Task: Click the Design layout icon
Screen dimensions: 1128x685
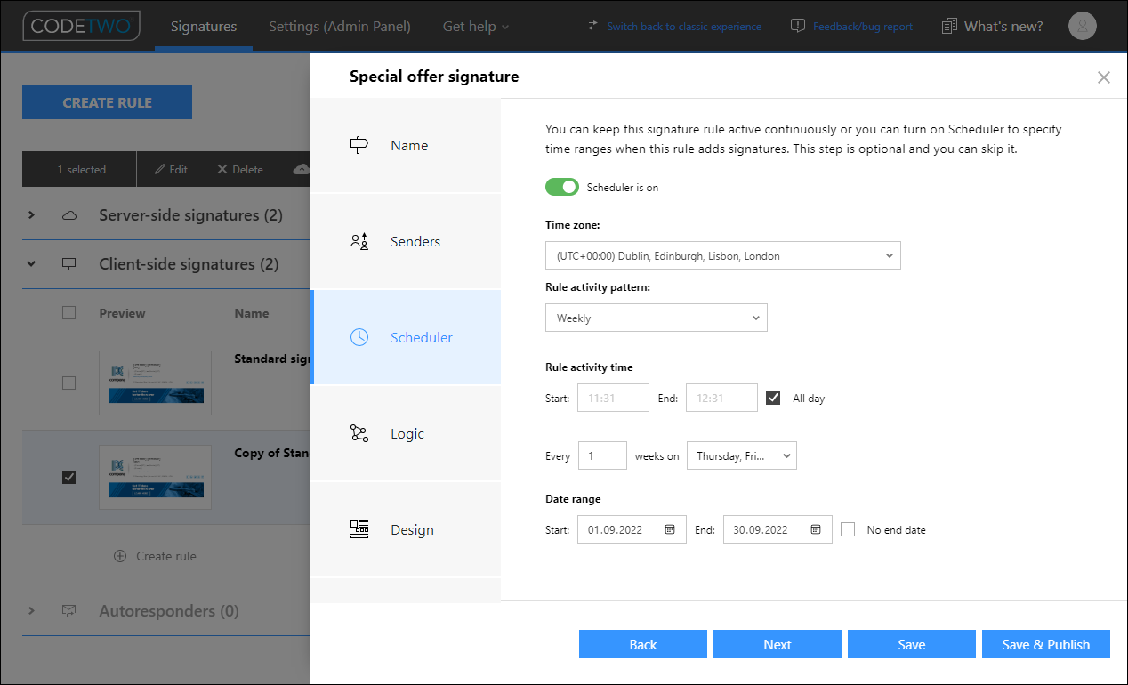Action: [359, 529]
